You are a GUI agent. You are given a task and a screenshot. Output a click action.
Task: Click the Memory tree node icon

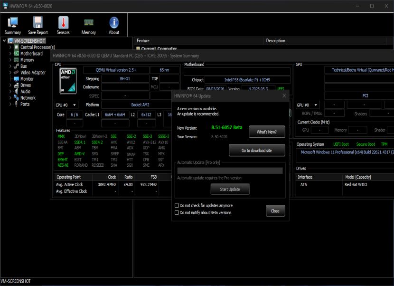17,59
